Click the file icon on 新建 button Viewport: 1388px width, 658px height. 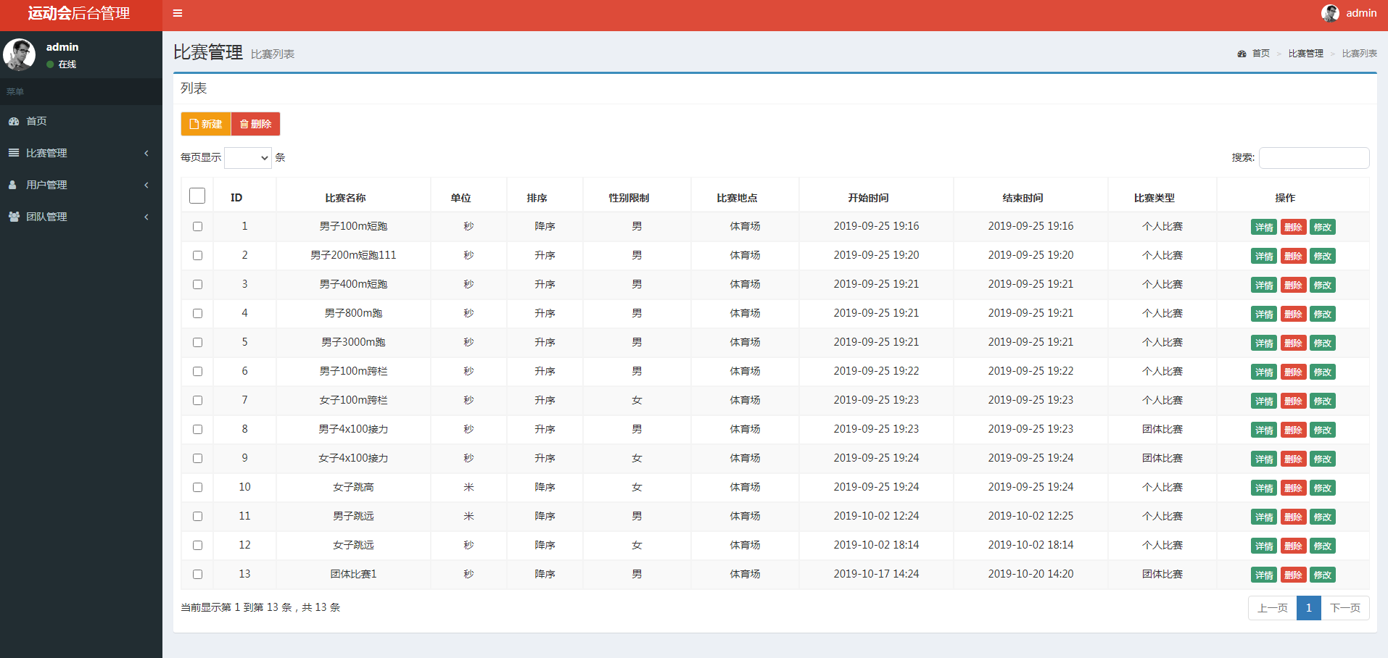[x=194, y=124]
